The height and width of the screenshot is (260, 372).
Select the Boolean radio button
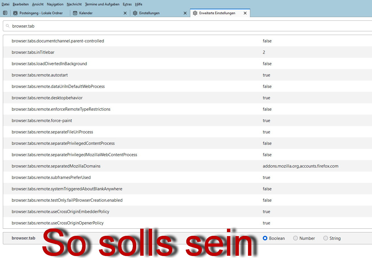tap(265, 238)
